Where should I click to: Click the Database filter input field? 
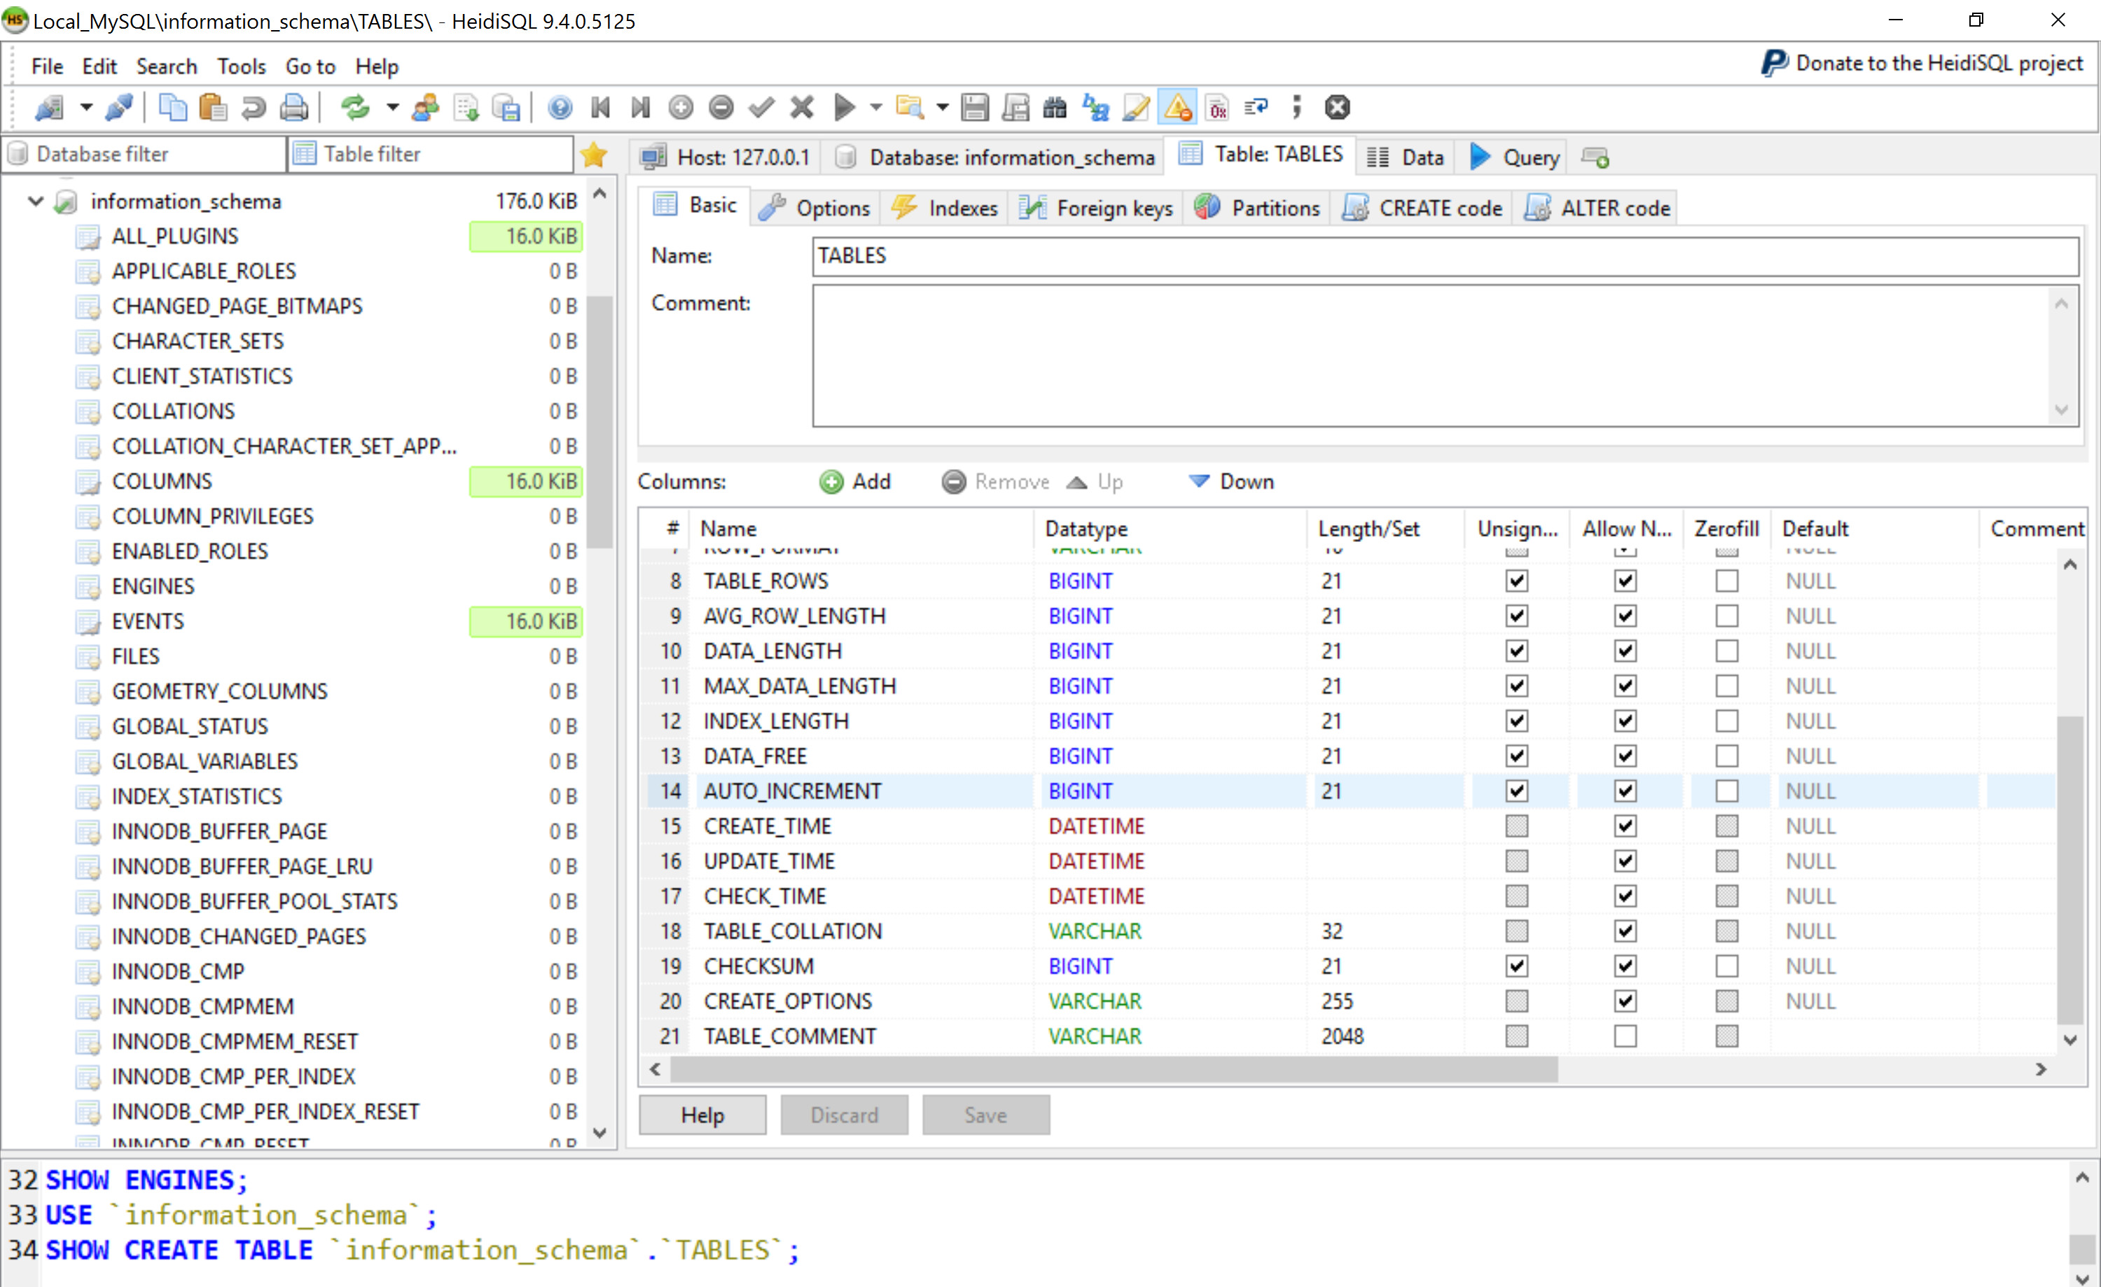[x=145, y=154]
